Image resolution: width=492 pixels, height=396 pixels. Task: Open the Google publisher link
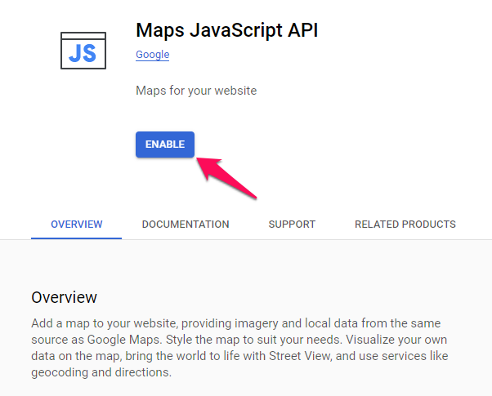pos(153,55)
